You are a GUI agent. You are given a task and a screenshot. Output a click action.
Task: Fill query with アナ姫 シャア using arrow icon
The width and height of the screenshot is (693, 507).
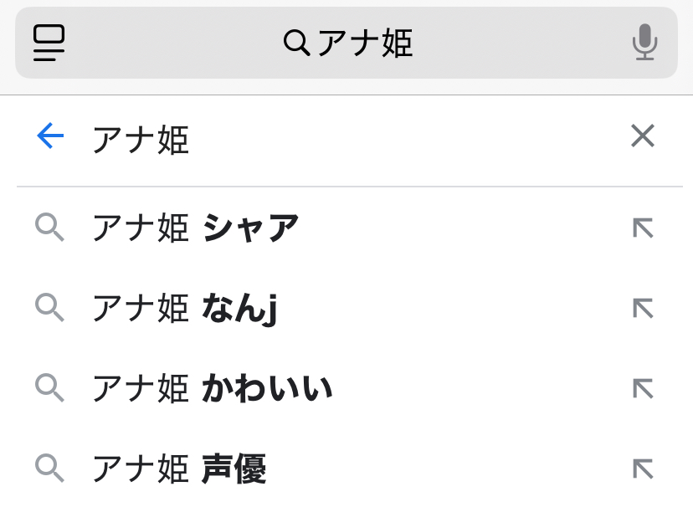(643, 228)
